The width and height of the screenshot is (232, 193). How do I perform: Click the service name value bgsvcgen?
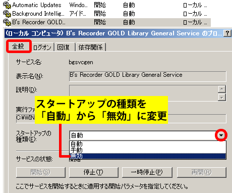[x=81, y=62]
